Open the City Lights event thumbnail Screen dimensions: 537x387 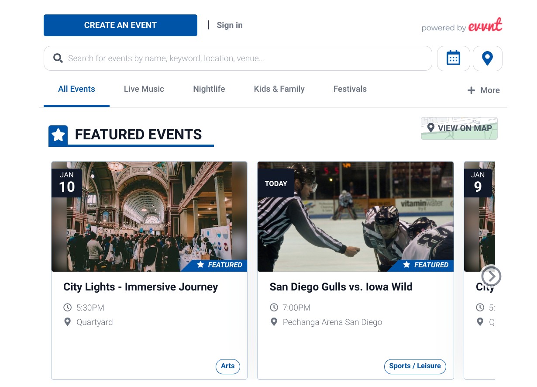149,217
